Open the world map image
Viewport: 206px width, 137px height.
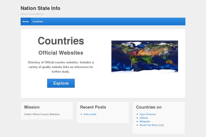tap(145, 57)
